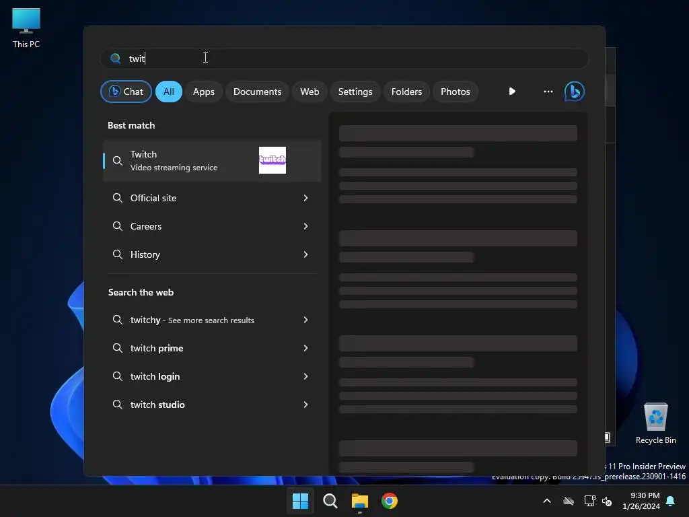Expand the Careers chevron
Viewport: 689px width, 517px height.
(x=306, y=226)
